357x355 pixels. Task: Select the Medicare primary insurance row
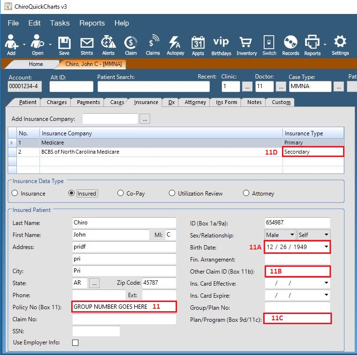click(x=144, y=143)
